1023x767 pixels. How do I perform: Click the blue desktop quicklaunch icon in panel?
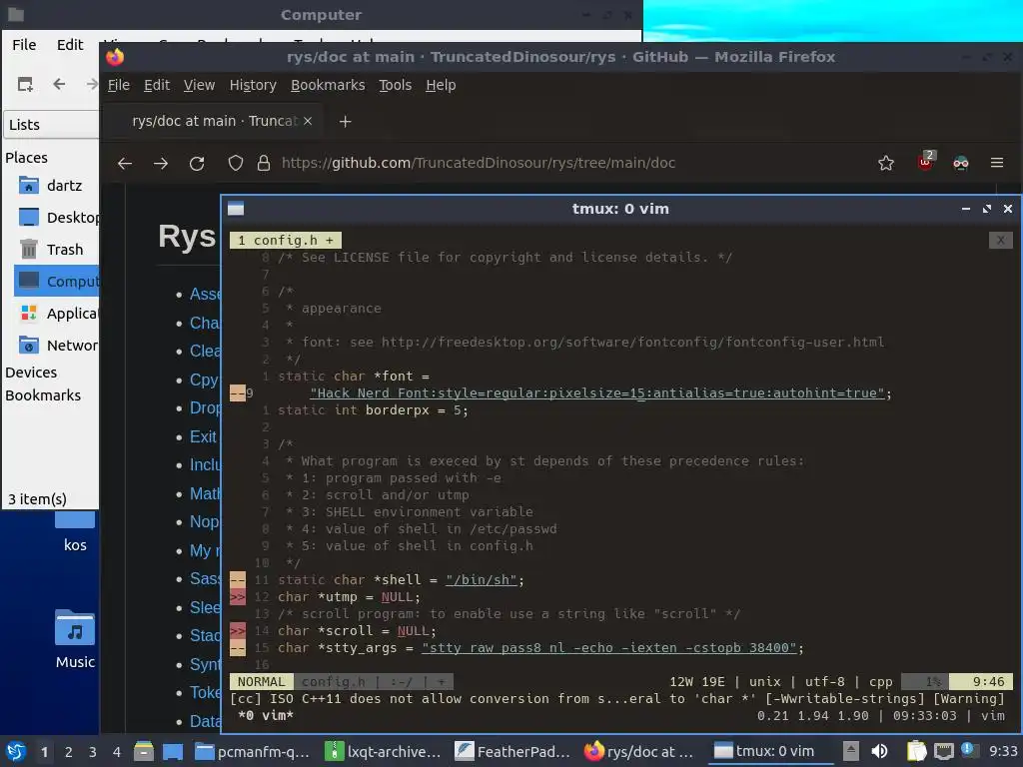[173, 751]
